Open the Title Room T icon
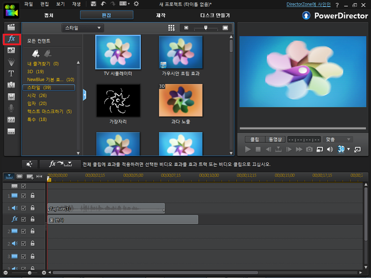Screen dimensions: 371x278 pos(11,74)
